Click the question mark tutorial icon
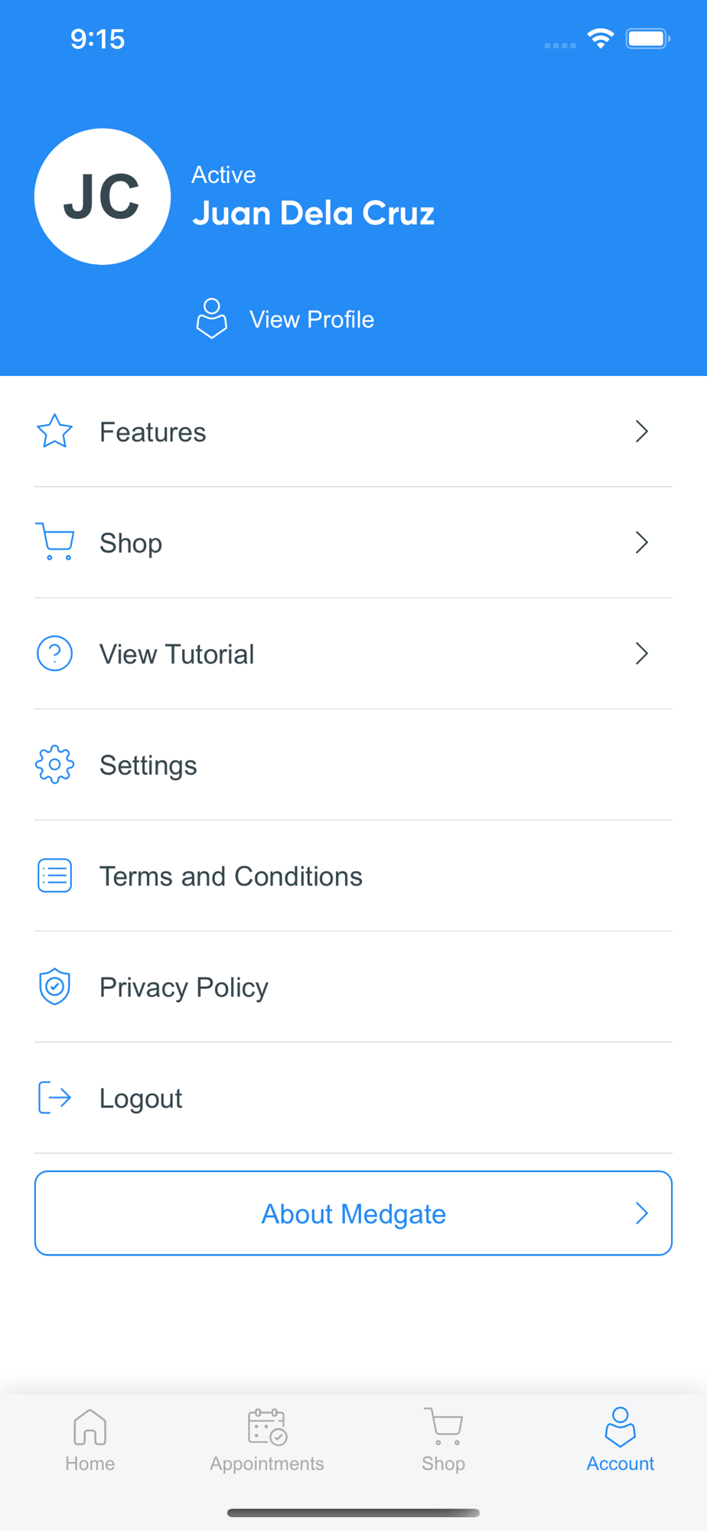707x1531 pixels. tap(54, 654)
